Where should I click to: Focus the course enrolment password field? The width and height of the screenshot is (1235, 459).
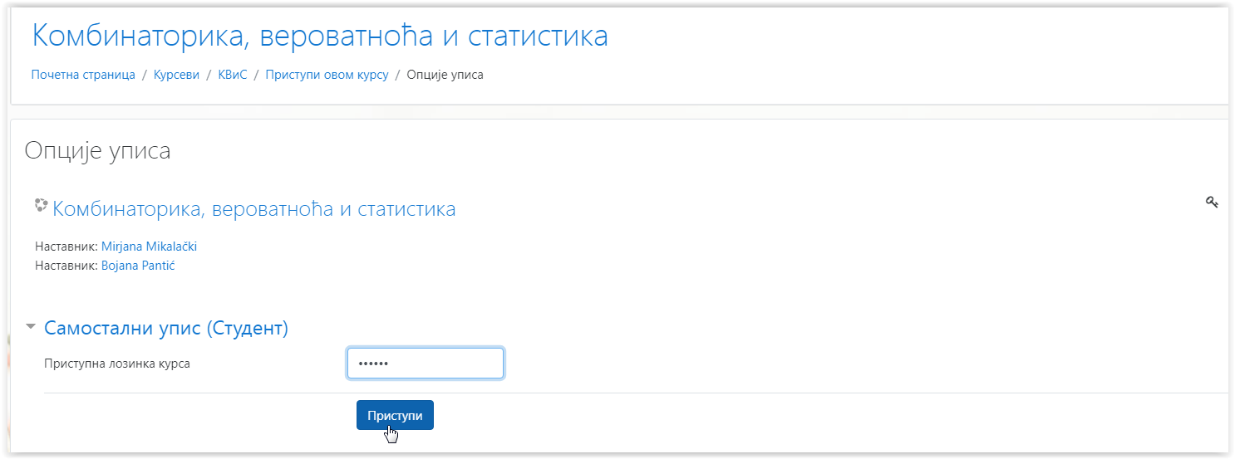pos(426,364)
